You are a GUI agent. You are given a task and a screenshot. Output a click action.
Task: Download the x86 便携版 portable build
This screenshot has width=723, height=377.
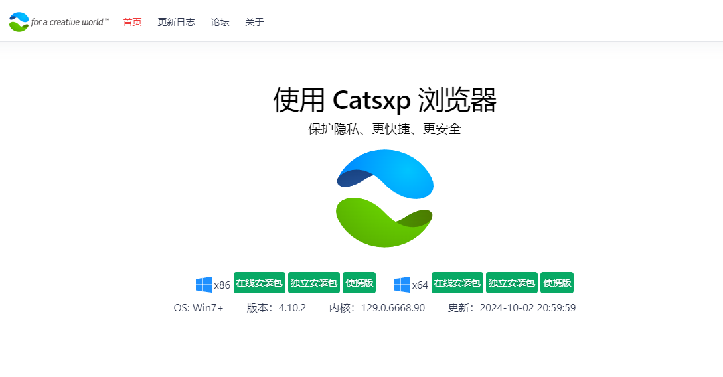359,283
